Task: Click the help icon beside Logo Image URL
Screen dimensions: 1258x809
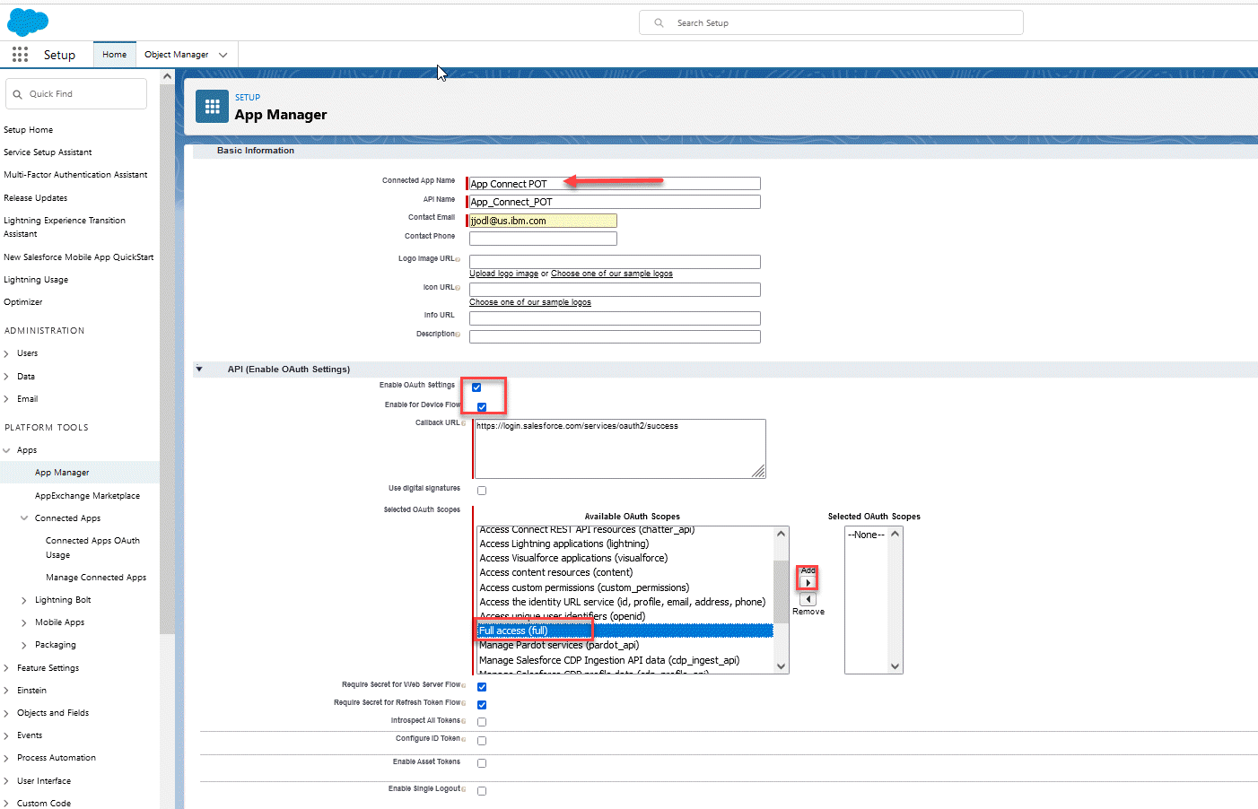Action: click(x=458, y=259)
